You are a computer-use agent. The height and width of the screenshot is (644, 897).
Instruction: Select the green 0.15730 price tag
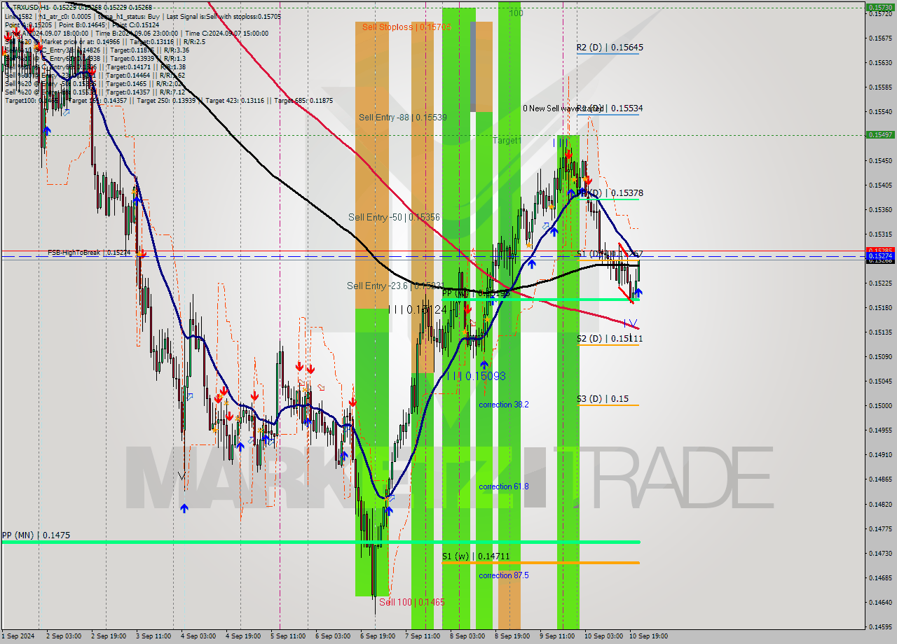[x=879, y=8]
